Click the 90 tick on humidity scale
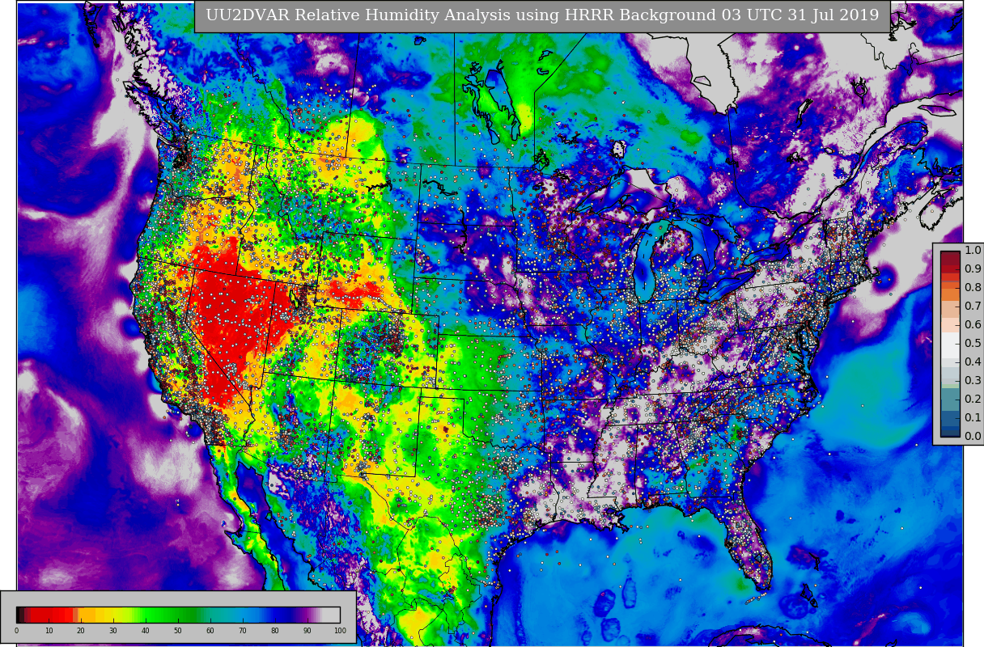 (307, 631)
